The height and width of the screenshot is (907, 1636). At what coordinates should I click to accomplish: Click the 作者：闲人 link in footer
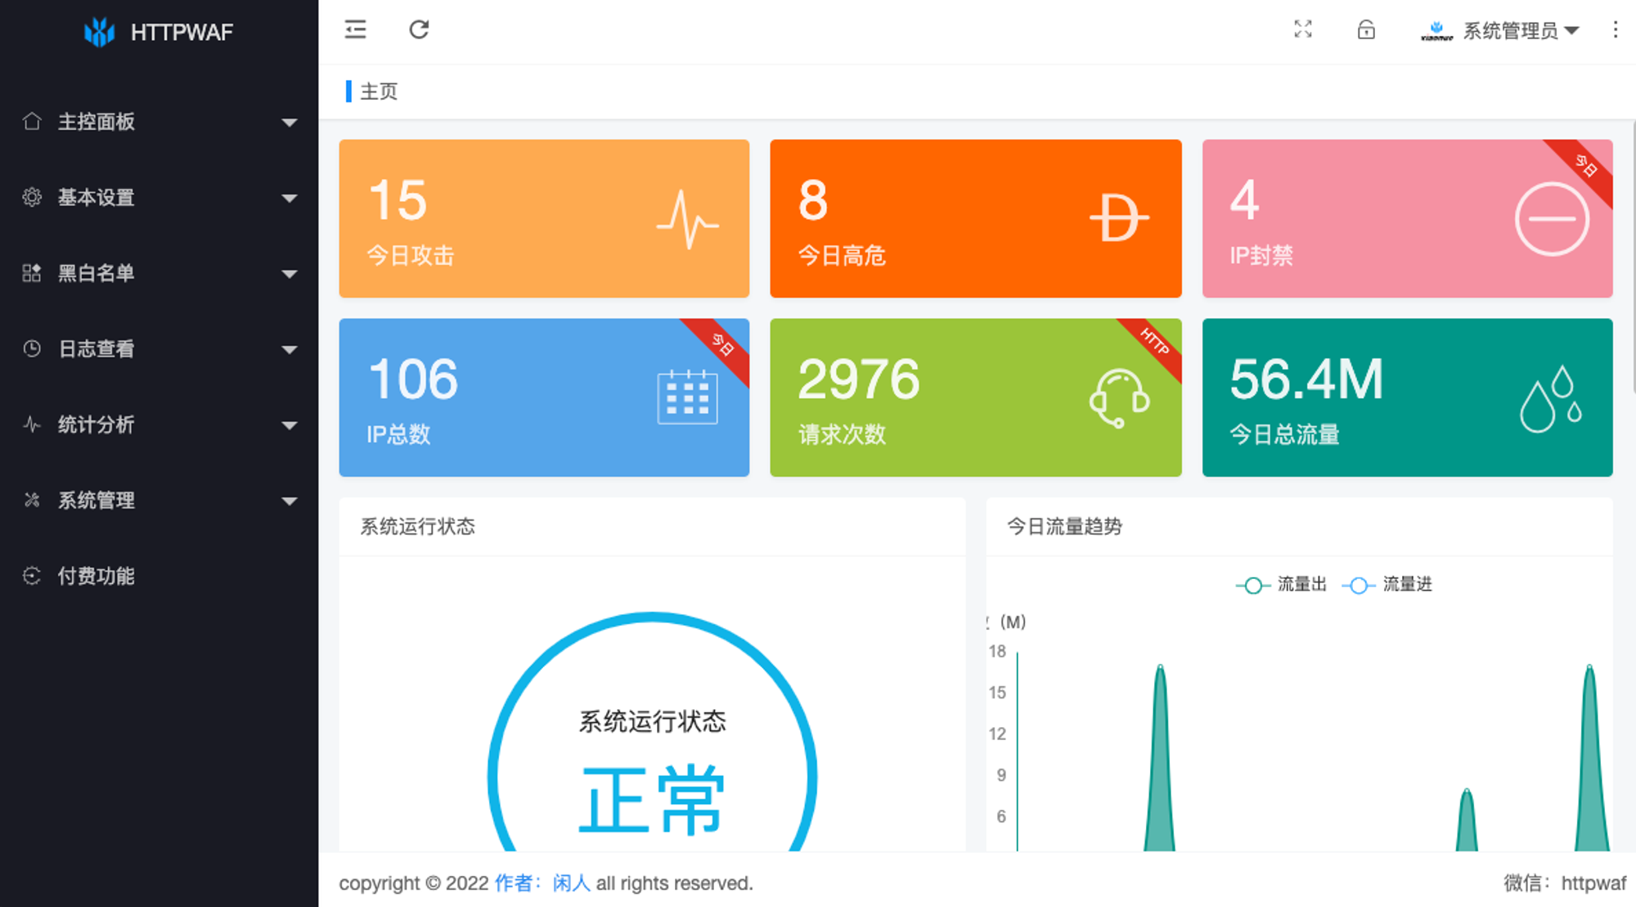(x=542, y=883)
